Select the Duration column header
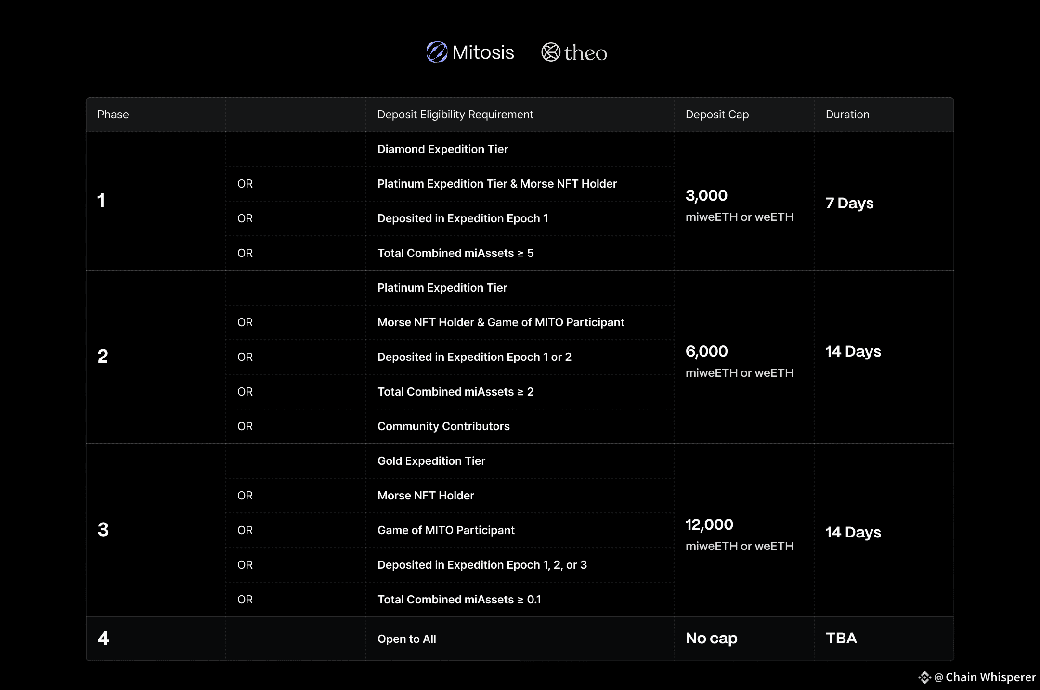The height and width of the screenshot is (690, 1040). (847, 115)
